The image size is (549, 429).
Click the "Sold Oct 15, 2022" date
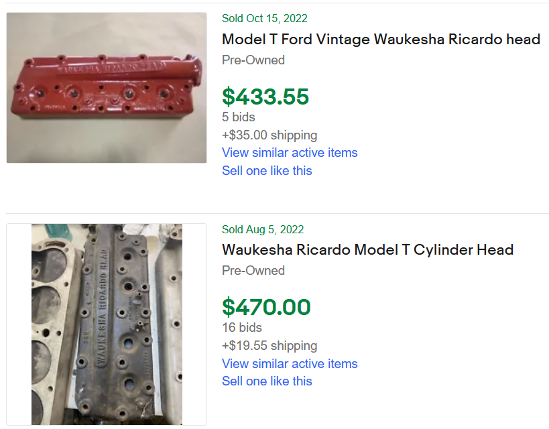(265, 19)
